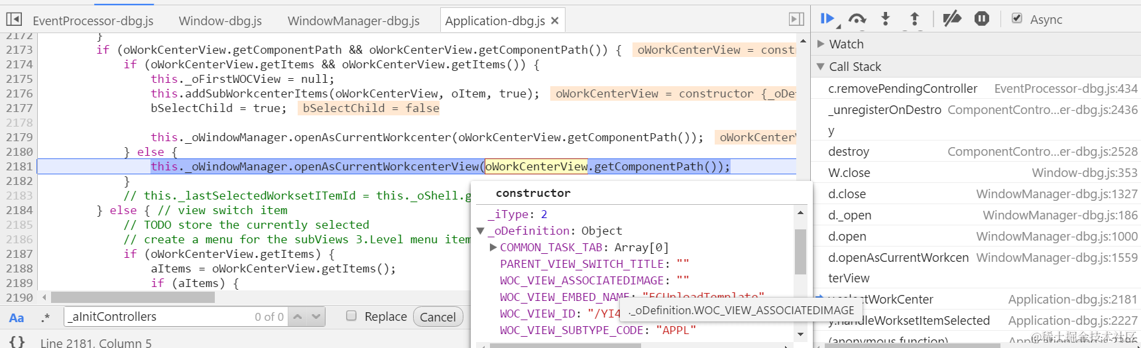Click line number 2173 in the gutter
Screen dimensions: 1141x348
19,50
